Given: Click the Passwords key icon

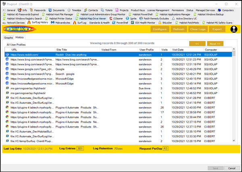Looking at the screenshot, I should coord(31,10).
